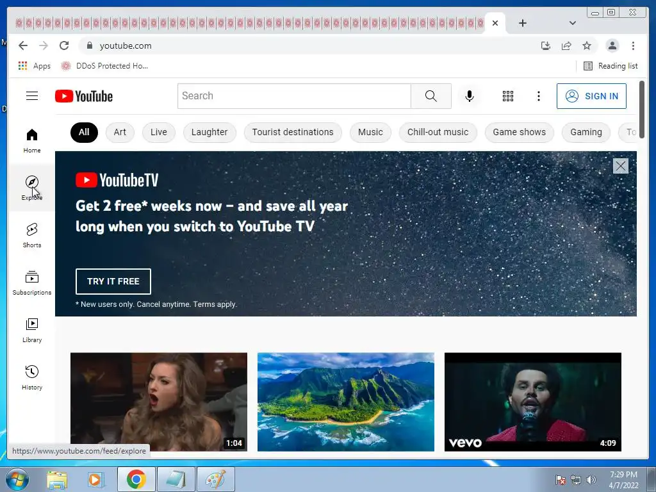This screenshot has width=656, height=492.
Task: Click the install app icon in address bar
Action: (x=546, y=45)
